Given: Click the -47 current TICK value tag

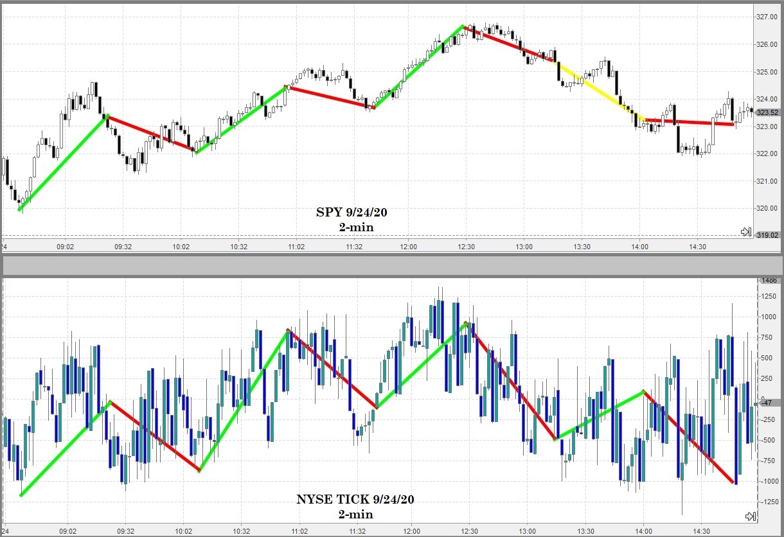Looking at the screenshot, I should 767,403.
